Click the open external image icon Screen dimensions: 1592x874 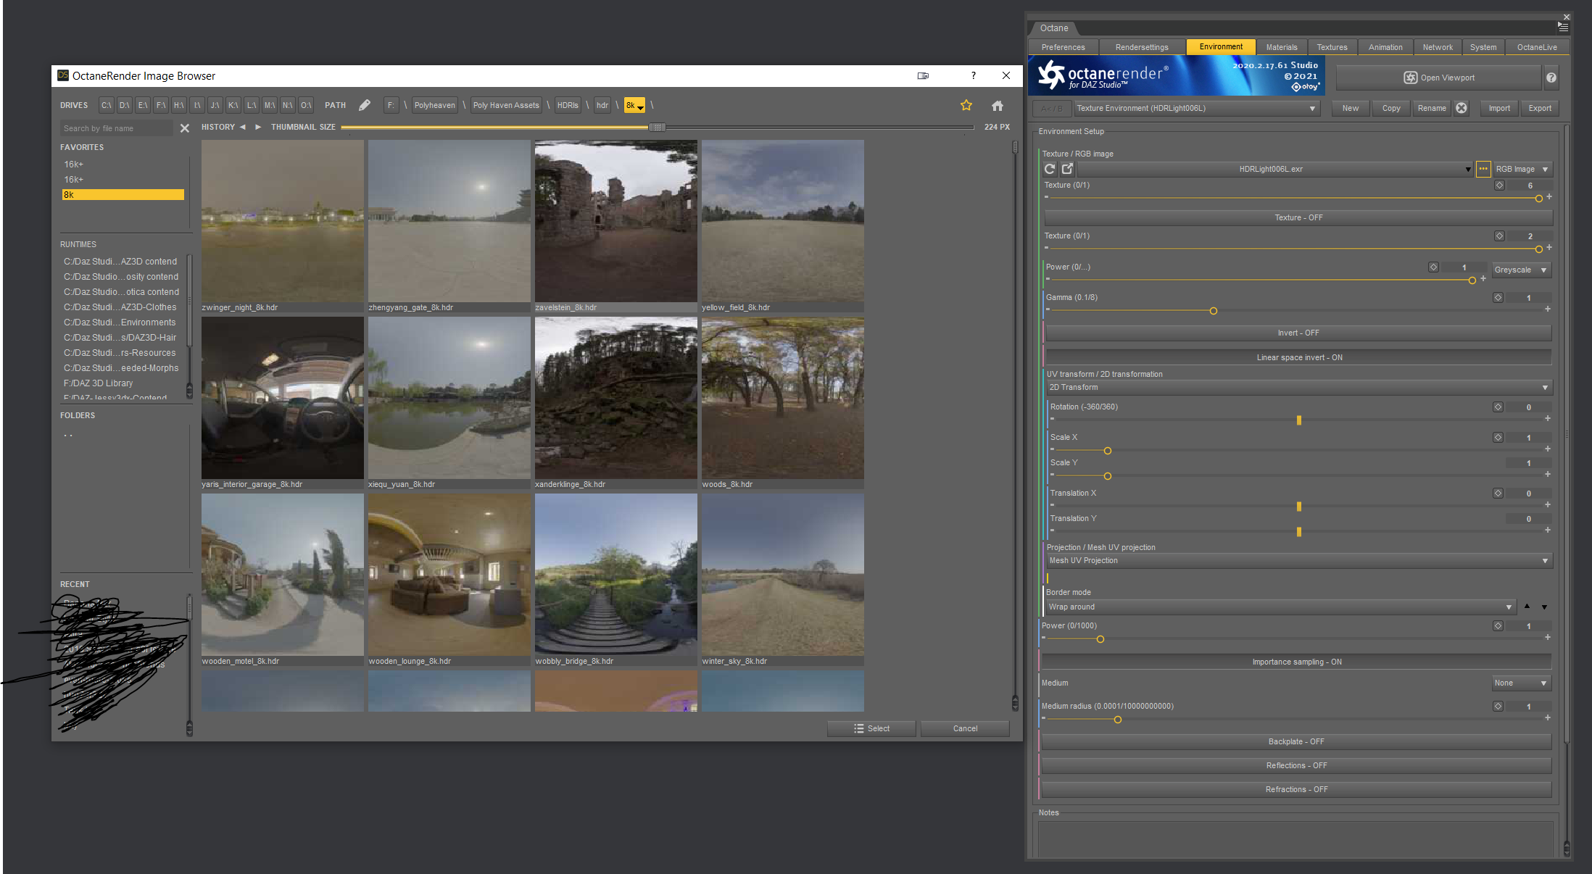pyautogui.click(x=1067, y=169)
